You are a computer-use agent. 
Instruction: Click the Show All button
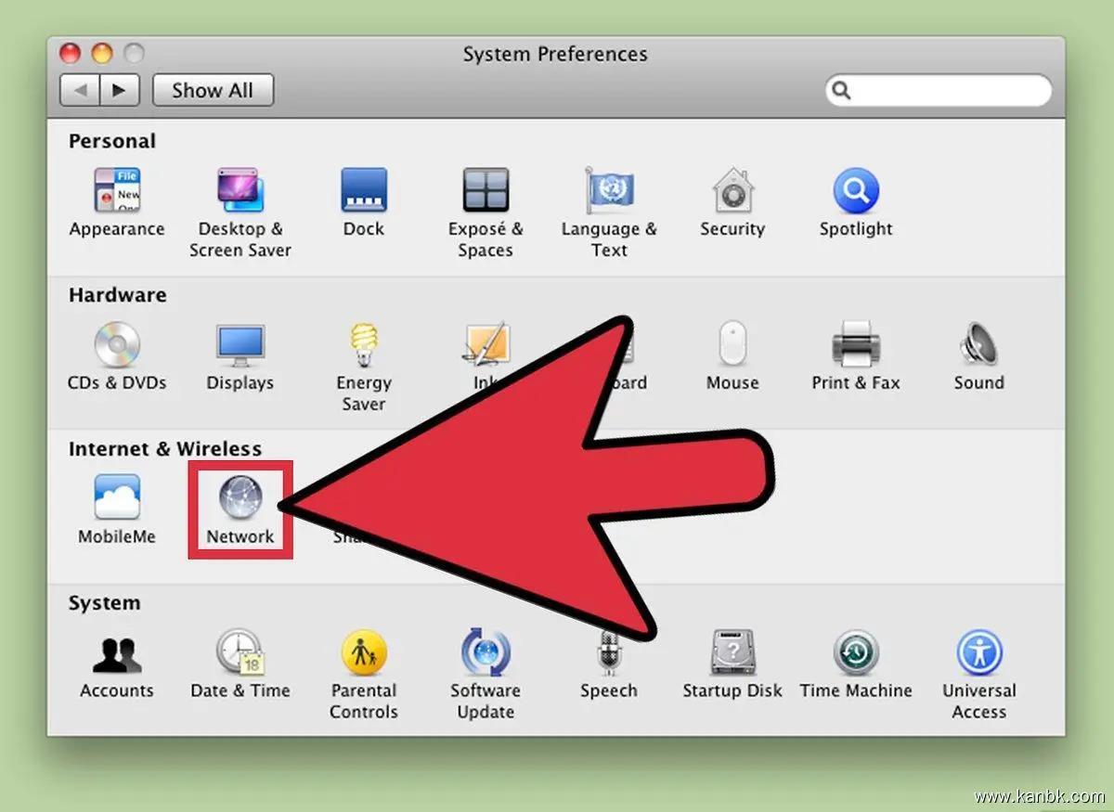(x=213, y=90)
